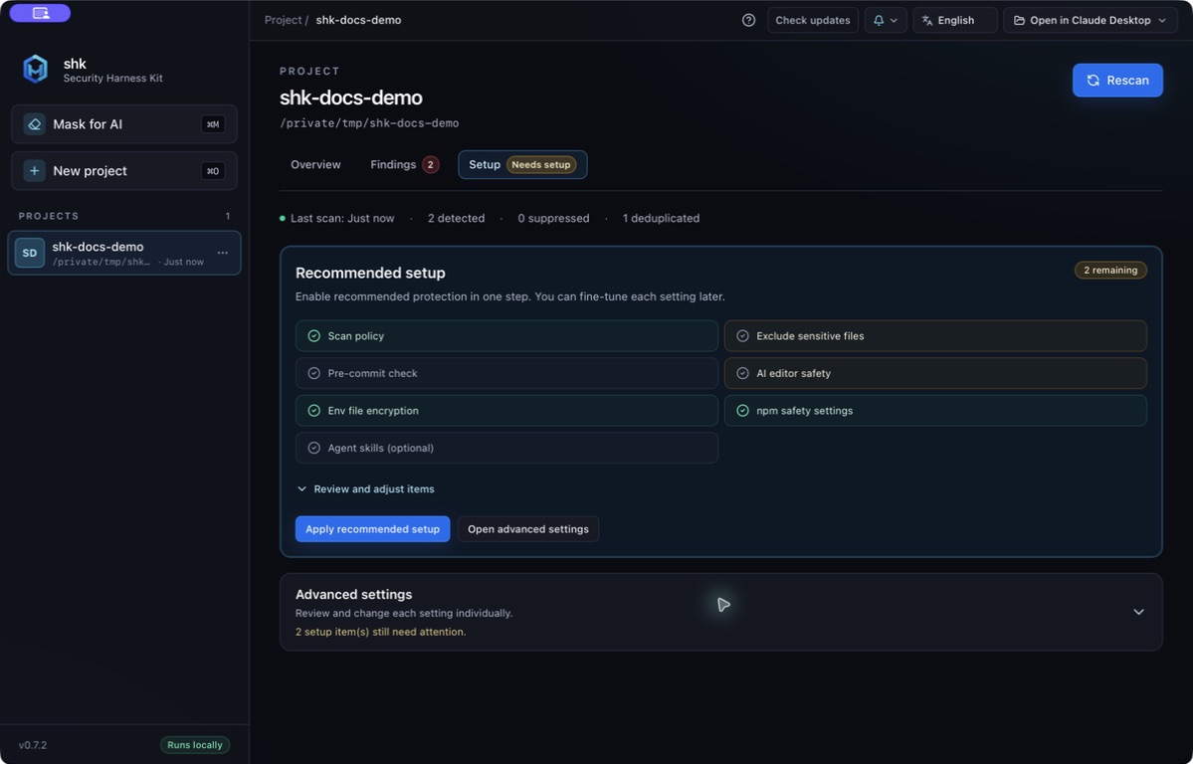This screenshot has height=764, width=1193.
Task: Click the purple screen icon in top-left corner
Action: [41, 13]
